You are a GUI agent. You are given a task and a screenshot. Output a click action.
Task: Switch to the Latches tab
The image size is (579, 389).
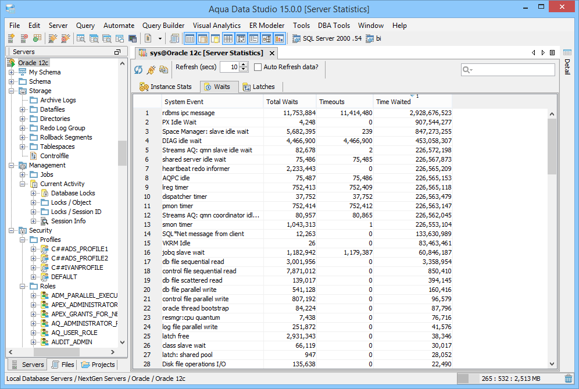click(259, 87)
